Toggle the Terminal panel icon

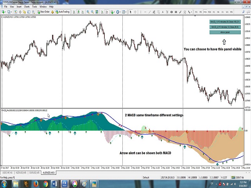29,12
